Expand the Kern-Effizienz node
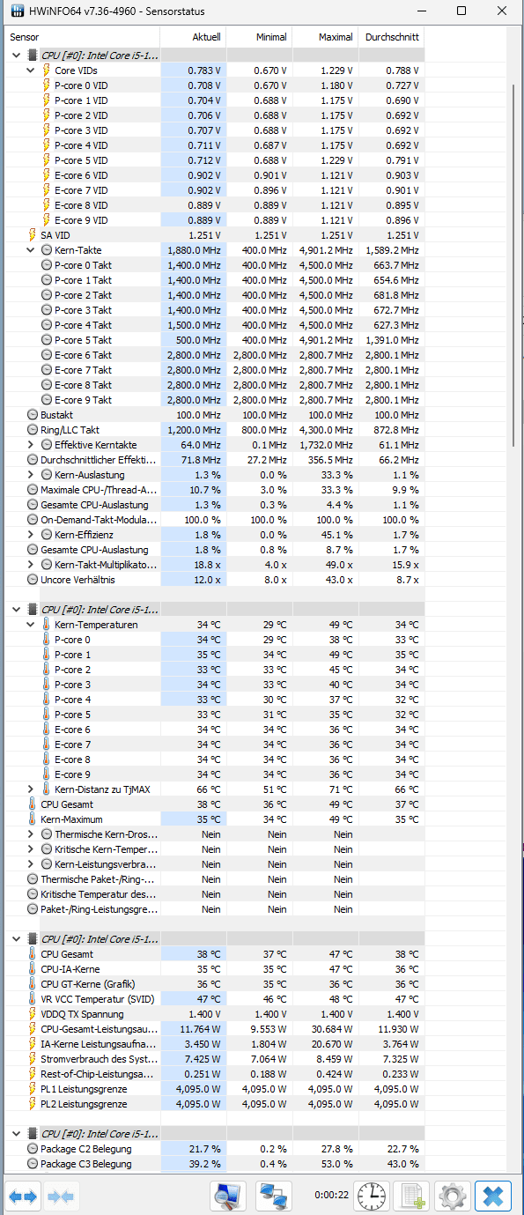 coord(32,535)
